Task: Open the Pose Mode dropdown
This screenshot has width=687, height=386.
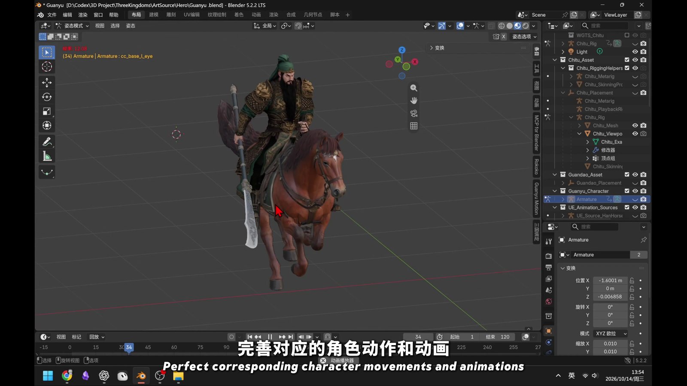Action: pos(72,26)
